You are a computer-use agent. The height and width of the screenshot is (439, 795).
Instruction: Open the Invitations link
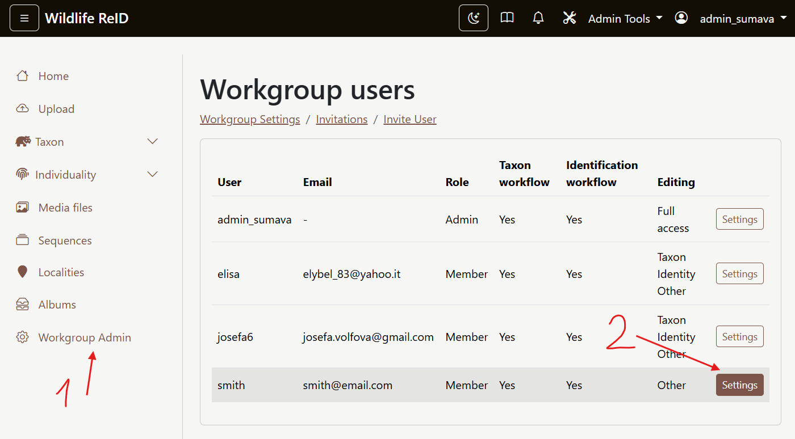point(342,119)
